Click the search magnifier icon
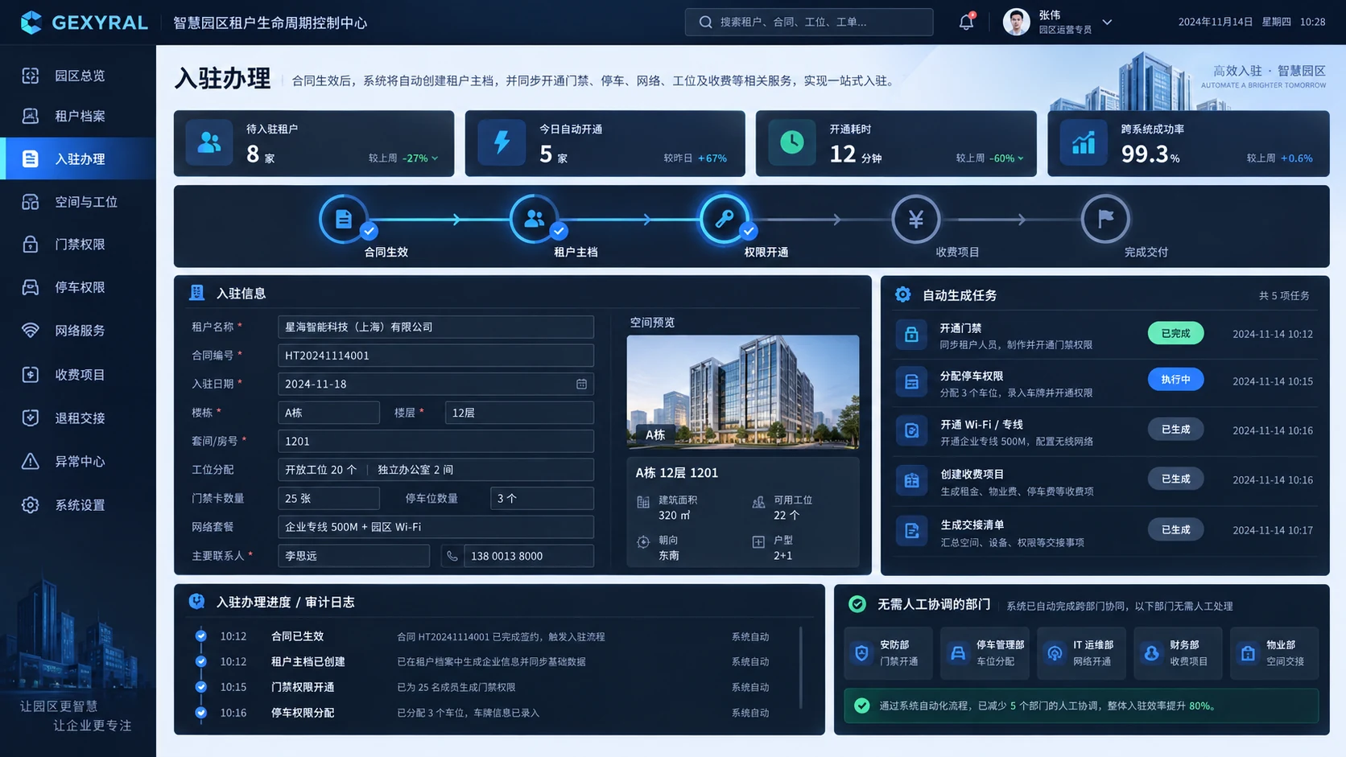Image resolution: width=1346 pixels, height=757 pixels. (x=705, y=22)
